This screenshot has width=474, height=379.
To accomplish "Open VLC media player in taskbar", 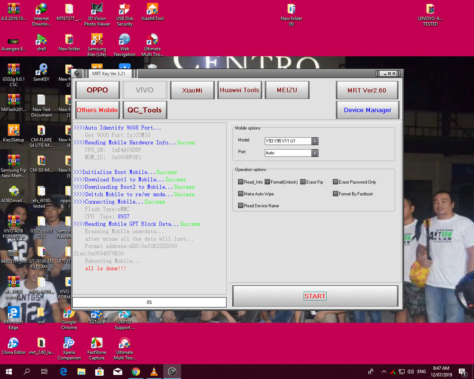I will coord(154,371).
